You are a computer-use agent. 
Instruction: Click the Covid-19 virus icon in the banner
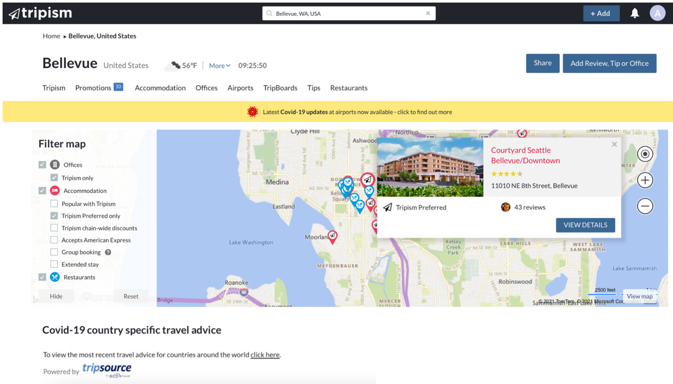coord(252,112)
